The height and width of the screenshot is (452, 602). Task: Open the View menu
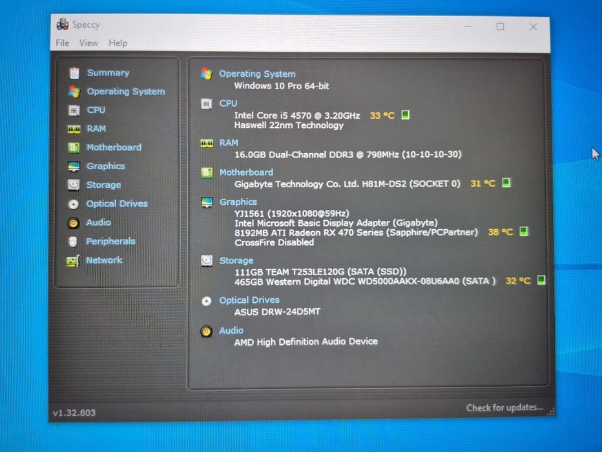tap(88, 43)
